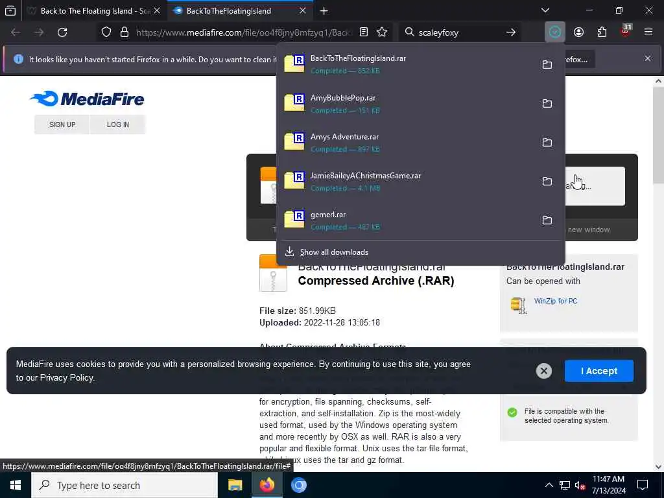664x498 pixels.
Task: Go back using the back arrow
Action: (x=16, y=32)
